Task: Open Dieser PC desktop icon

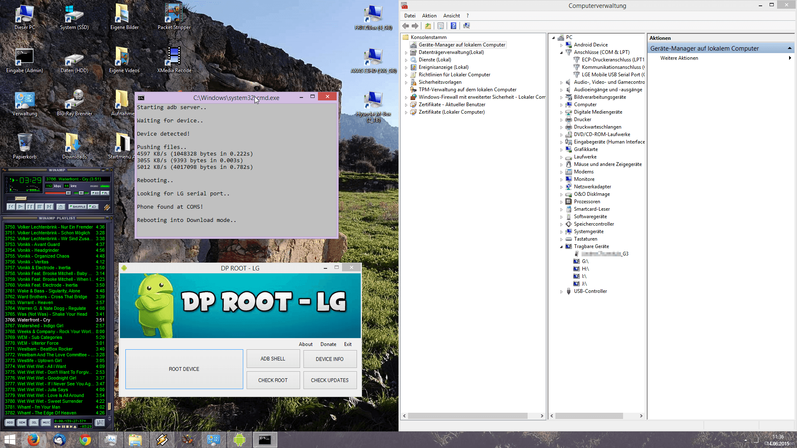Action: pyautogui.click(x=24, y=17)
